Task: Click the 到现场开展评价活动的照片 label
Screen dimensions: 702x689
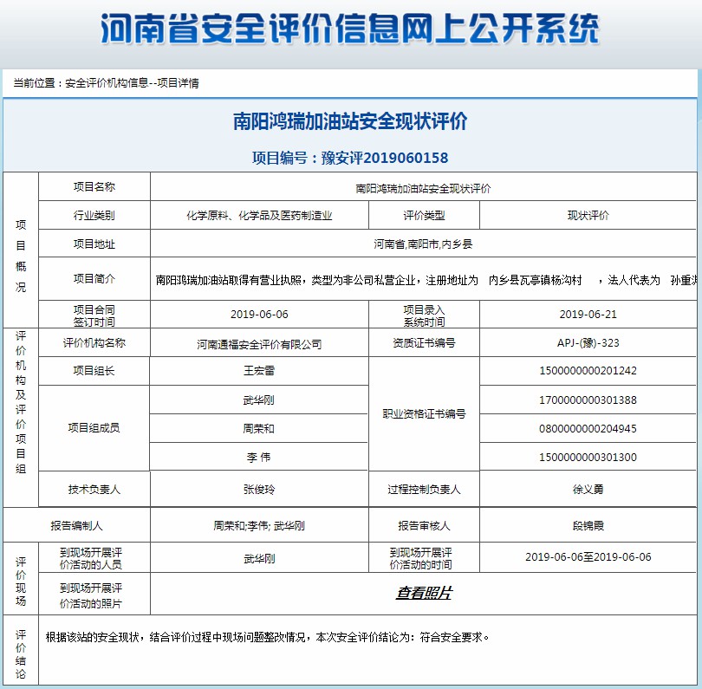Action: (x=91, y=596)
